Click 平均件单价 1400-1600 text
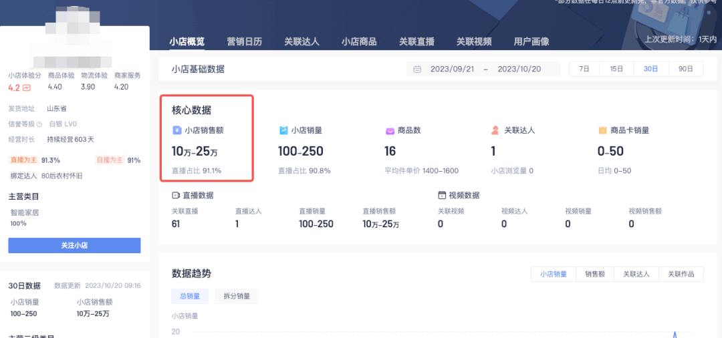The height and width of the screenshot is (338, 722). 421,171
